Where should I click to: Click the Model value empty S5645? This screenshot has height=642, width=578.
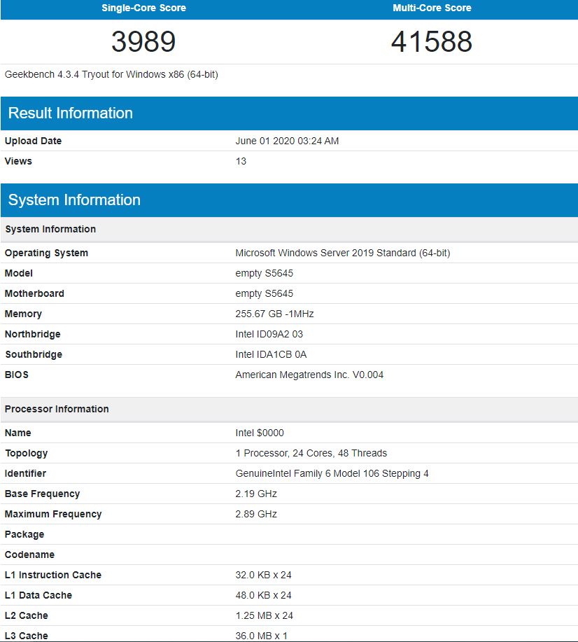pos(264,273)
